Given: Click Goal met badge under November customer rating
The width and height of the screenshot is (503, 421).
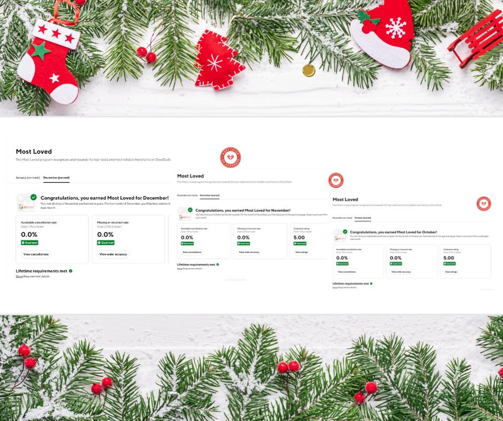Looking at the screenshot, I should coord(300,244).
